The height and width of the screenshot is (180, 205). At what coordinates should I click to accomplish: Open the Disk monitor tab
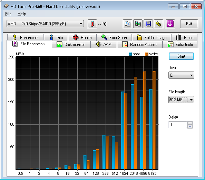(71, 45)
